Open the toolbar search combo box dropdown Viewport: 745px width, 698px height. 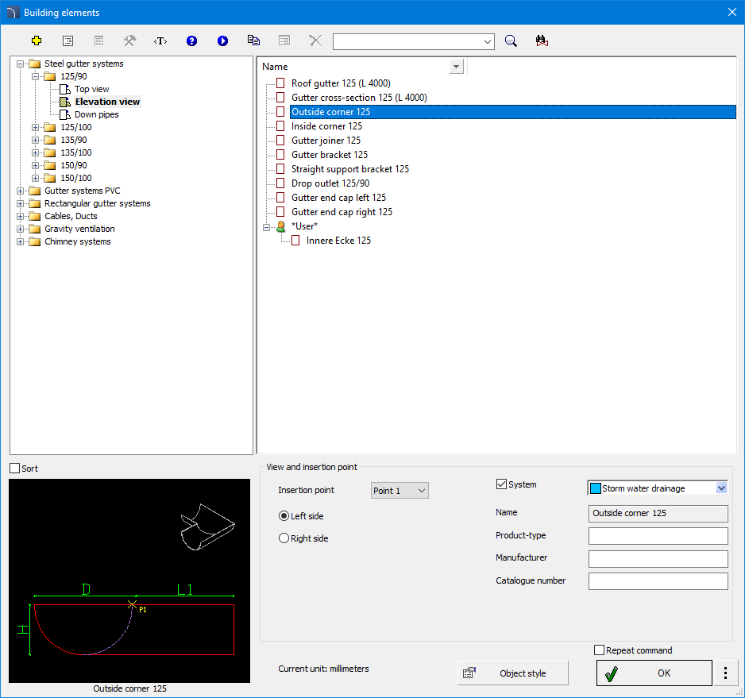tap(487, 41)
